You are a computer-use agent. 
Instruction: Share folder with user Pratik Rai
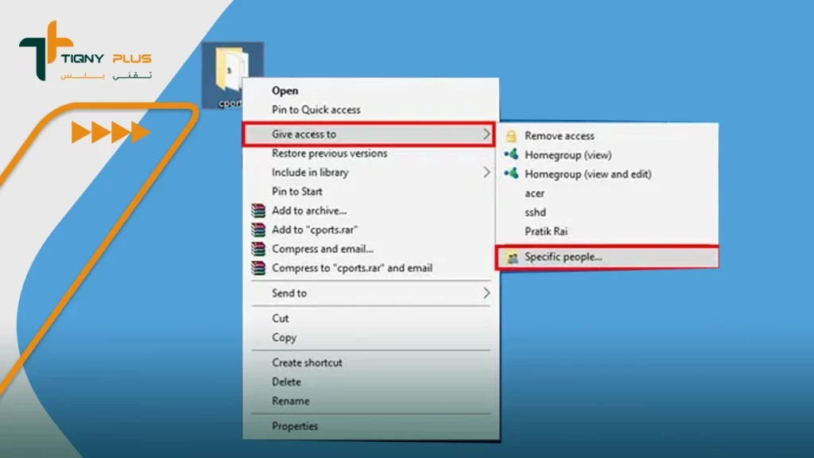coord(546,231)
